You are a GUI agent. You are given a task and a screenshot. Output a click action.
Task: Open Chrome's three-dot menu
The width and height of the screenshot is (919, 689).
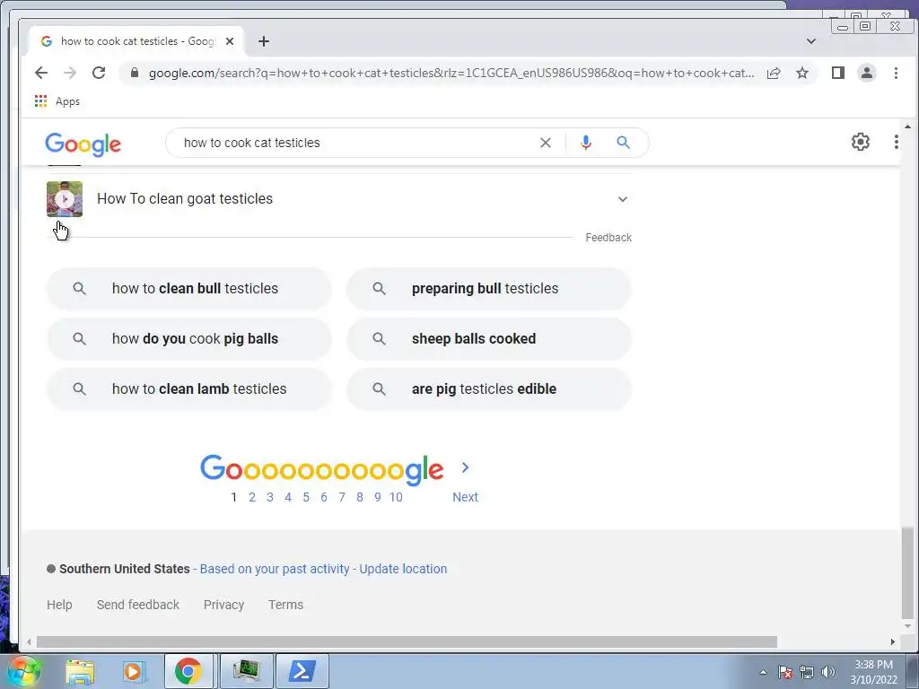(x=896, y=73)
